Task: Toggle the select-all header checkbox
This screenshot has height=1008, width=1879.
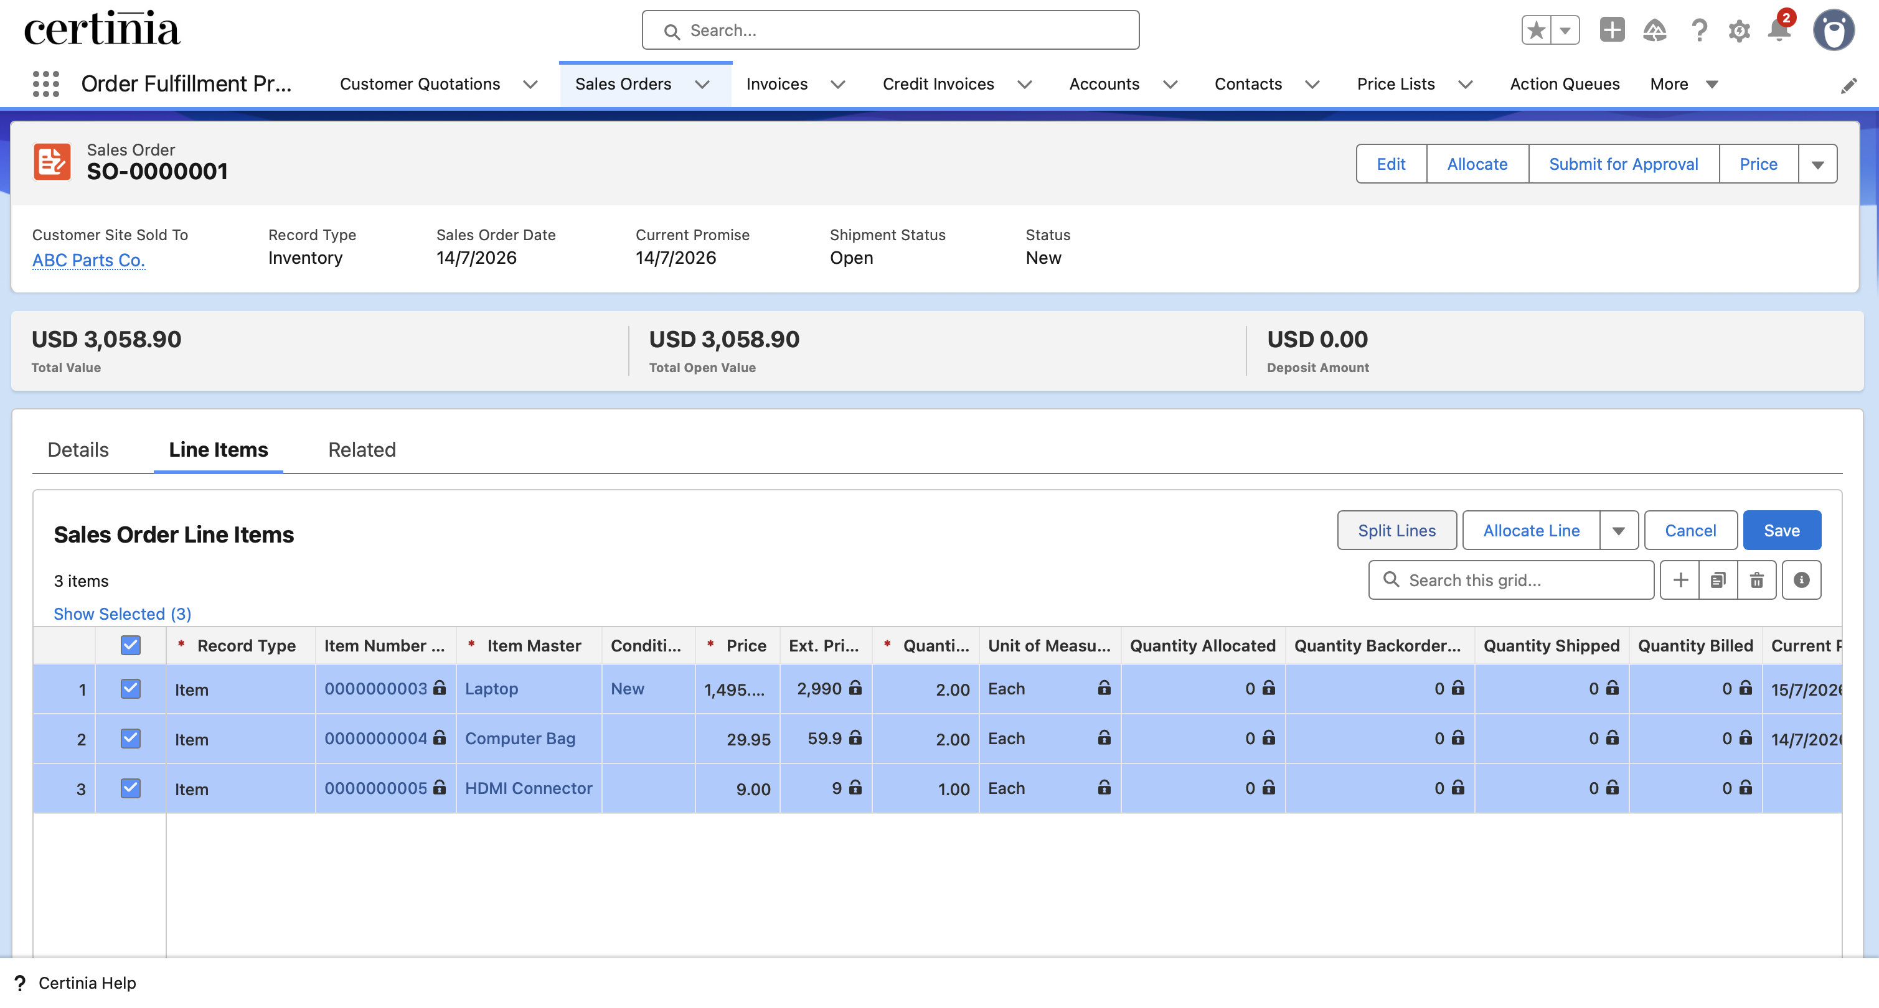Action: [x=131, y=645]
